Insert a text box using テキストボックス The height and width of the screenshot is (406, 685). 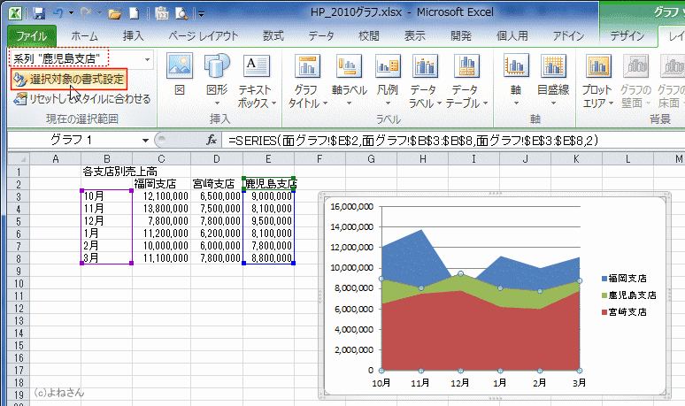click(258, 76)
